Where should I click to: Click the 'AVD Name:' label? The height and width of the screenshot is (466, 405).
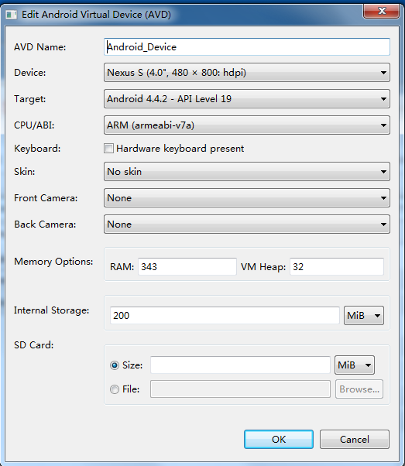coord(39,47)
